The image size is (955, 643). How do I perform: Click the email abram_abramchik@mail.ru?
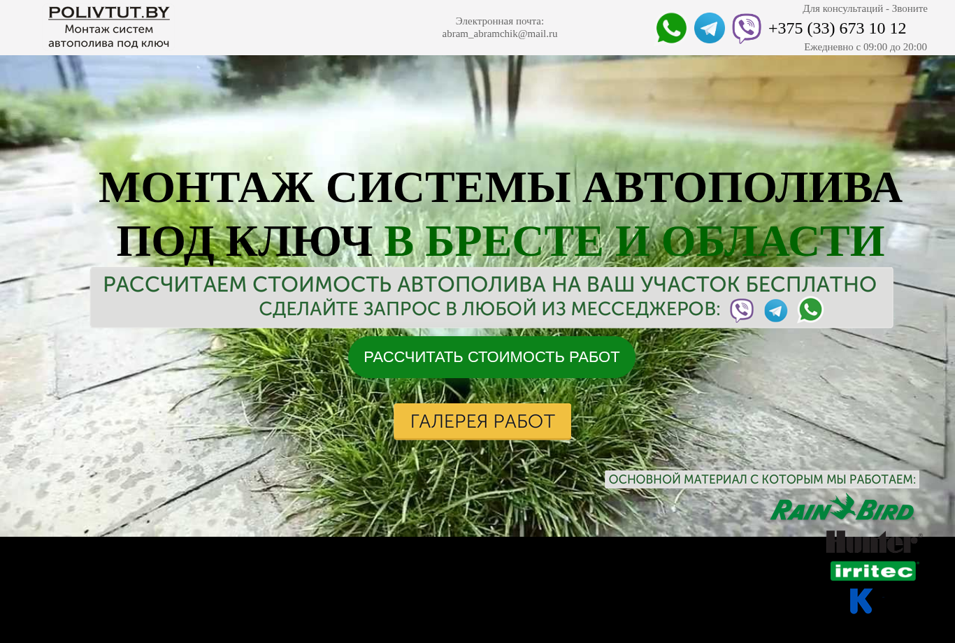click(500, 34)
